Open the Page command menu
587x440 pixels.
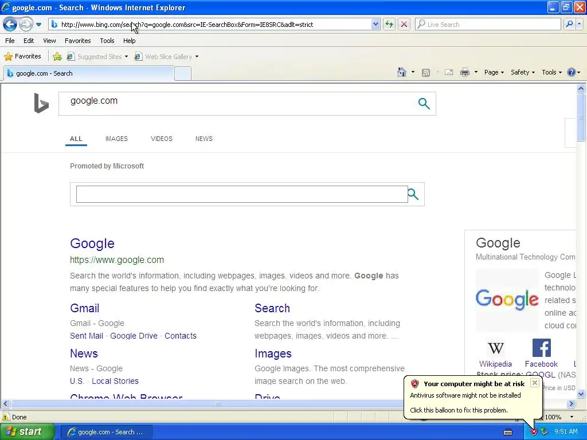tap(494, 72)
